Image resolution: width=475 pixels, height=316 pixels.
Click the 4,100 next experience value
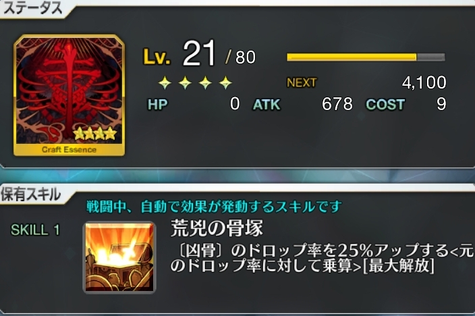424,82
